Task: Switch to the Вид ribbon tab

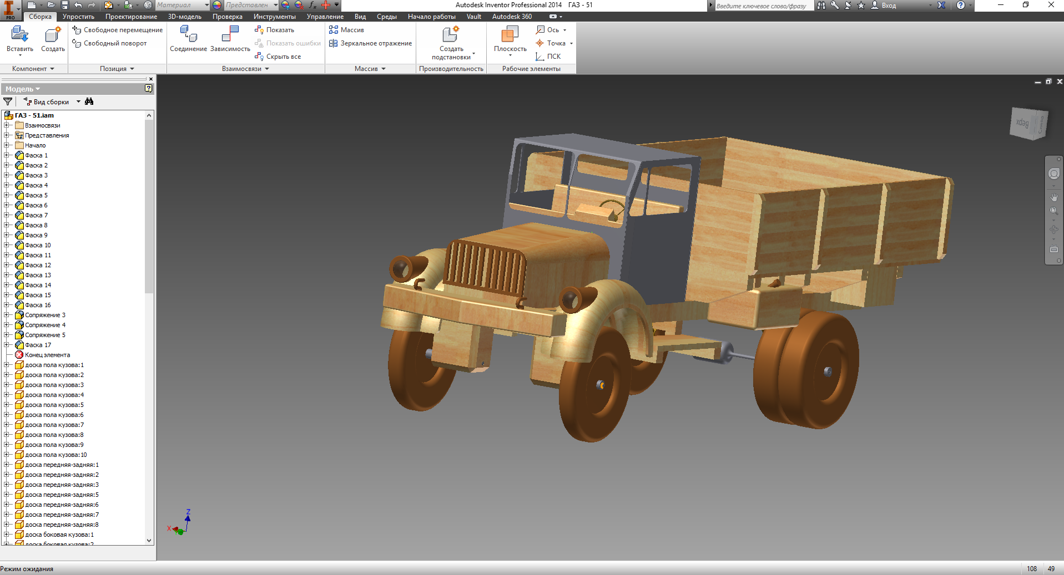Action: tap(360, 17)
